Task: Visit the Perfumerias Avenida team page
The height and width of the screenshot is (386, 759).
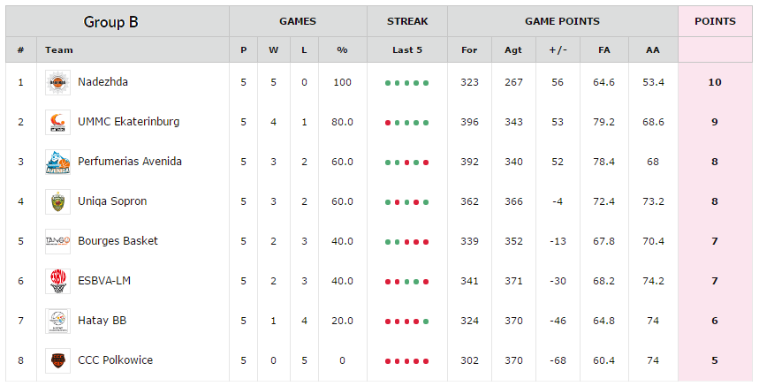Action: tap(130, 162)
